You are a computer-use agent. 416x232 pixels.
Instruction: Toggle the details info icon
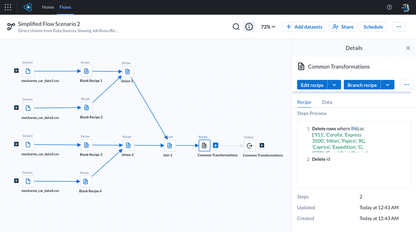point(249,27)
